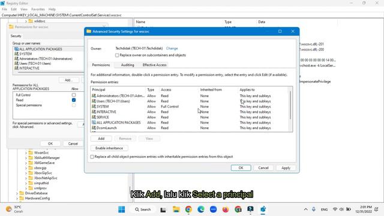This screenshot has width=384, height=216.
Task: Open the File menu in Registry Editor
Action: pyautogui.click(x=4, y=10)
